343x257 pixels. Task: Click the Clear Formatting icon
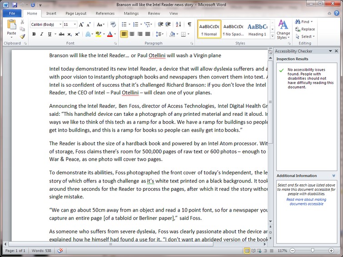(113, 24)
